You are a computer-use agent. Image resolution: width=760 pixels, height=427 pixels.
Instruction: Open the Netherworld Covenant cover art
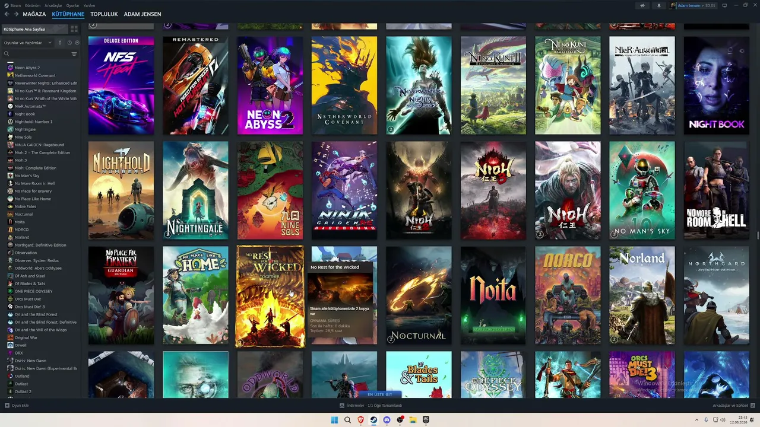point(344,85)
